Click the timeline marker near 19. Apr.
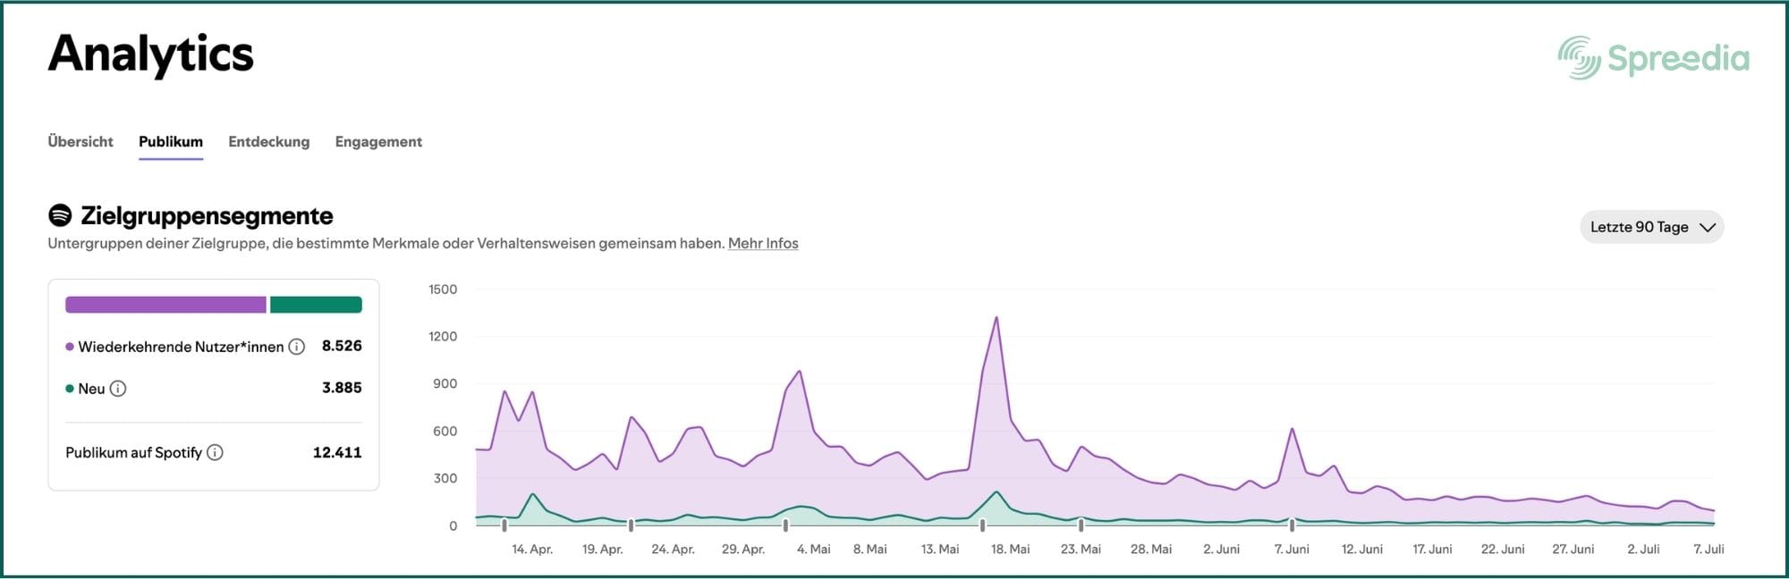The image size is (1789, 579). pos(631,525)
